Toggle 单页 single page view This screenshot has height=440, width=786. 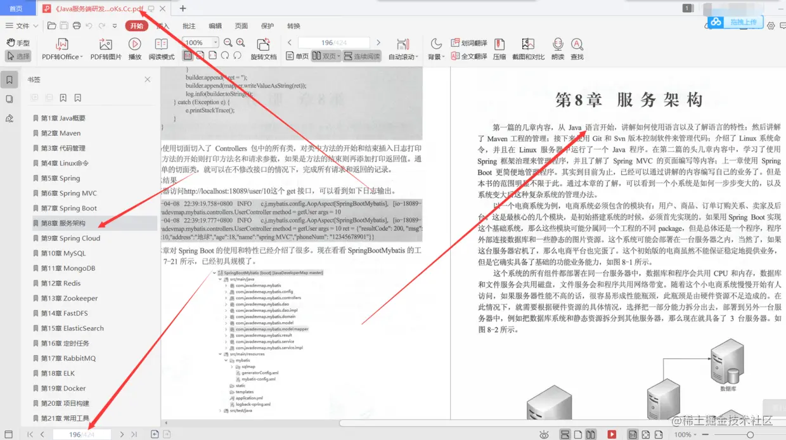[x=297, y=56]
